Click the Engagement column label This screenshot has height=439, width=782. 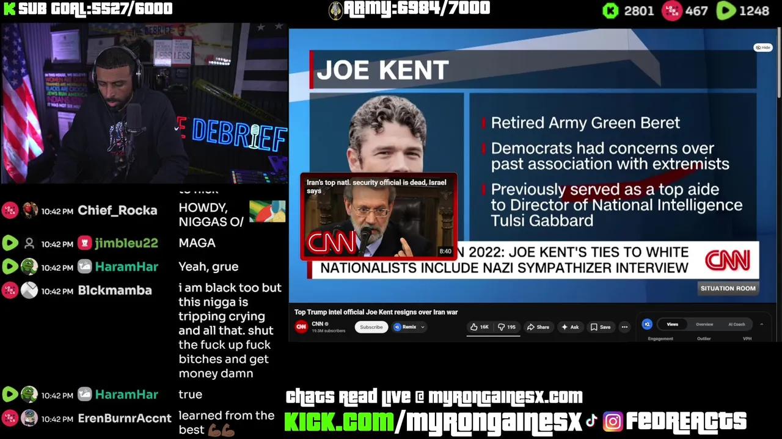tap(660, 338)
